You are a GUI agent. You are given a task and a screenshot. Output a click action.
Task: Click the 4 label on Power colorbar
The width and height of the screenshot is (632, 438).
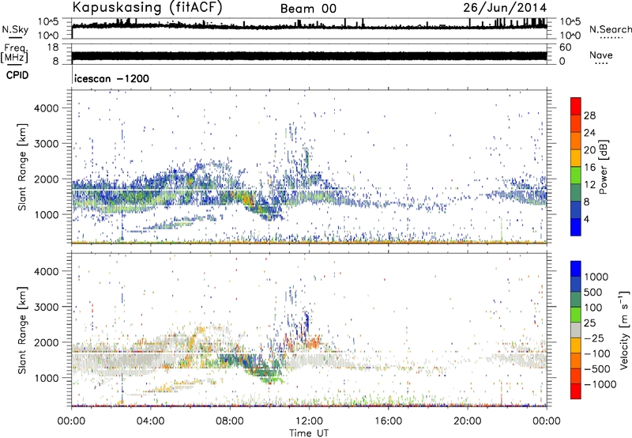586,219
